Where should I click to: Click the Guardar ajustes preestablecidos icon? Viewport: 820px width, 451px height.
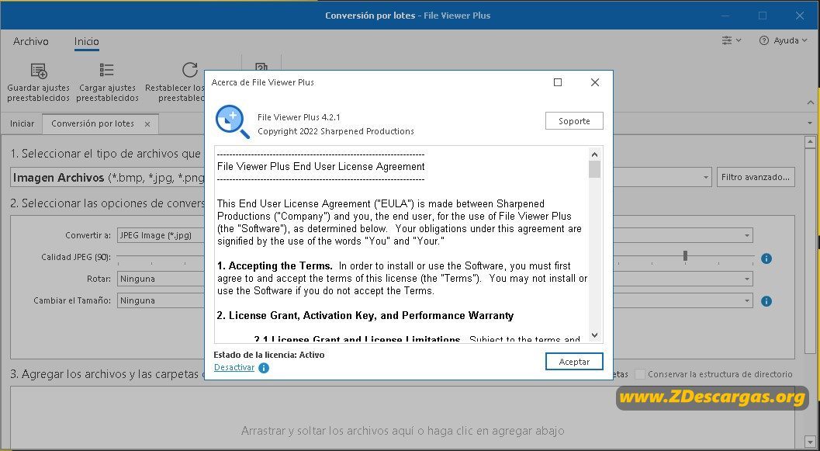point(39,71)
